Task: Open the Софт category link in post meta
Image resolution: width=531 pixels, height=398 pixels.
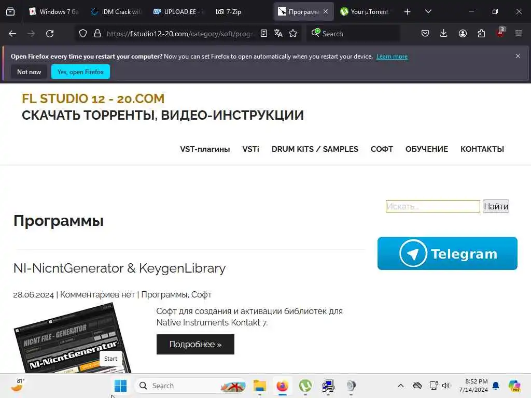Action: pos(202,295)
